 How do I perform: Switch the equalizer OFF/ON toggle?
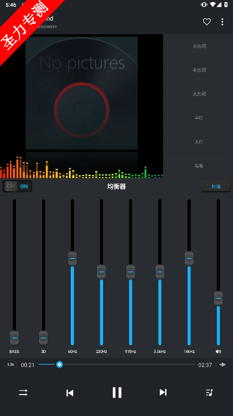[x=18, y=186]
